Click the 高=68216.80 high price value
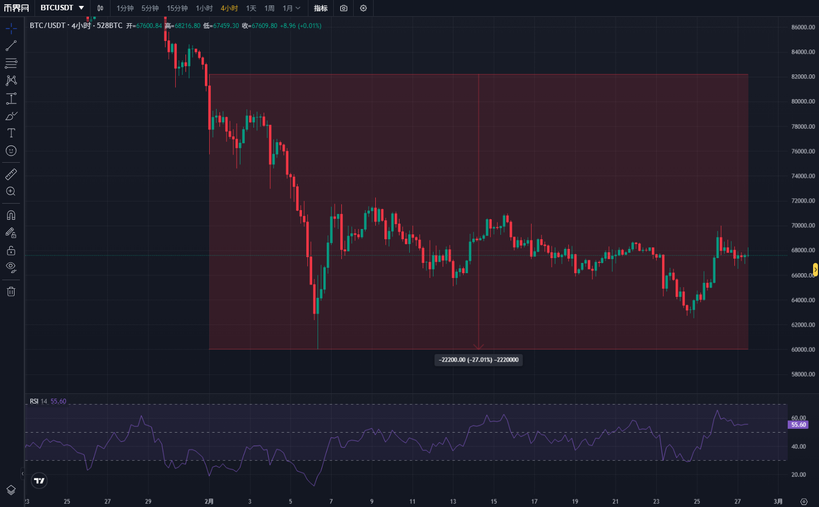Screen dimensions: 819x507 point(182,26)
